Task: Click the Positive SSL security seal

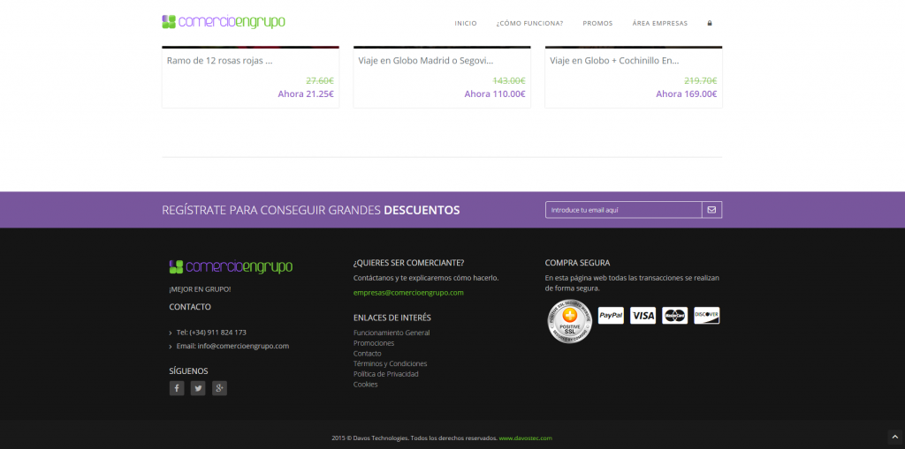Action: 569,319
